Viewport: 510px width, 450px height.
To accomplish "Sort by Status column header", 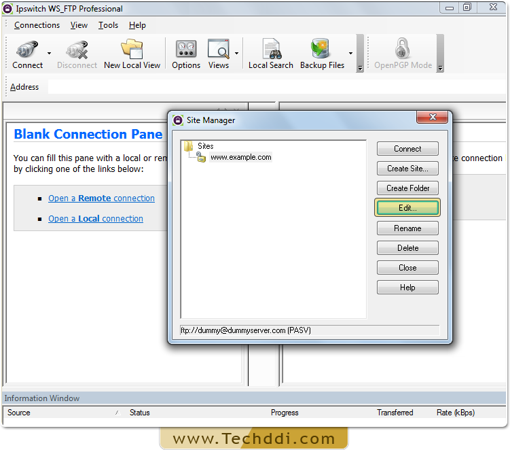I will tap(139, 413).
